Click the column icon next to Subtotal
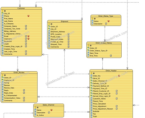 tap(91, 112)
